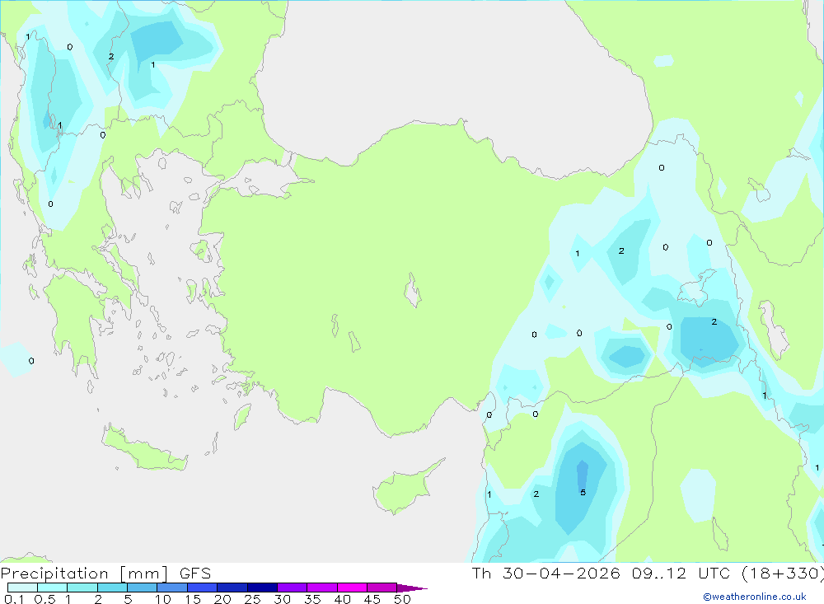Click the 1–2 mm legend swatch
Screen dimensions: 824x604
(82, 588)
